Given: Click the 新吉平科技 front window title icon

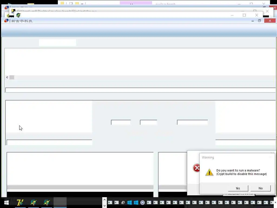Looking at the screenshot, I should (6, 21).
